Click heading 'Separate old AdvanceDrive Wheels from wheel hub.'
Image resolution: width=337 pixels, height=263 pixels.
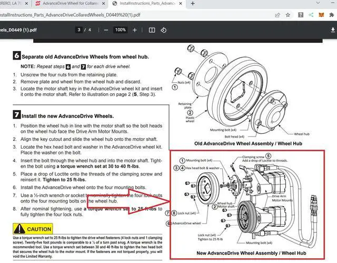(85, 57)
